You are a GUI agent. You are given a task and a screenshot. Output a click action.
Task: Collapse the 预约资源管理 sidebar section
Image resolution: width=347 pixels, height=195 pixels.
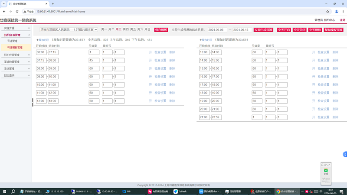click(16, 35)
